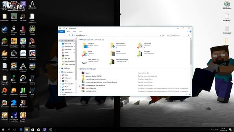Expand the ribbon with the chevron

click(x=188, y=32)
